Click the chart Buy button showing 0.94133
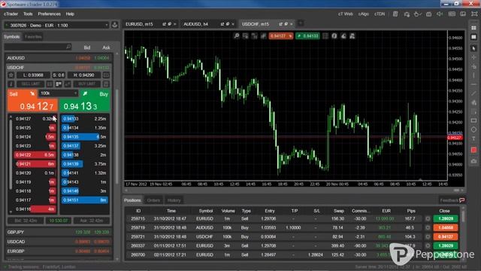This screenshot has width=481, height=271. pos(307,36)
